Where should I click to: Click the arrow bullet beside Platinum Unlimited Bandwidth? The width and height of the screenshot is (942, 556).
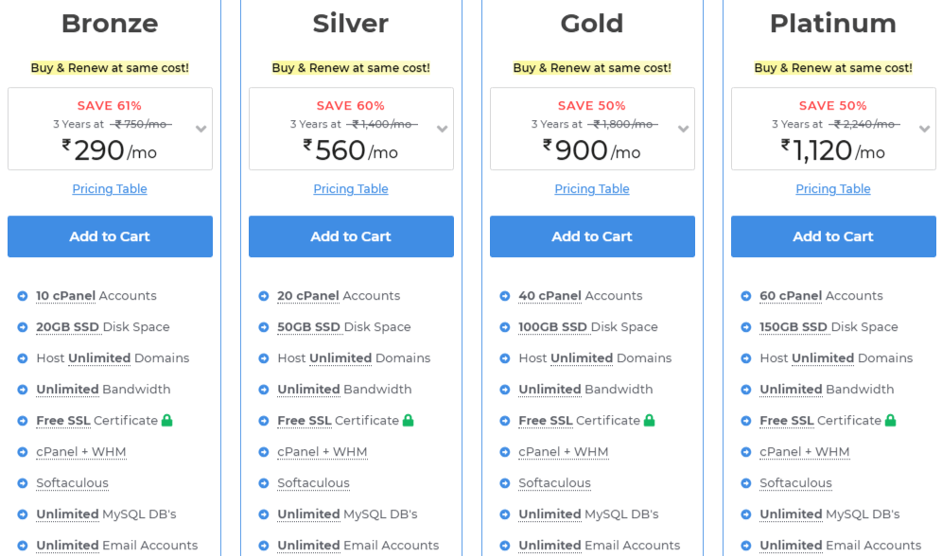pyautogui.click(x=746, y=390)
